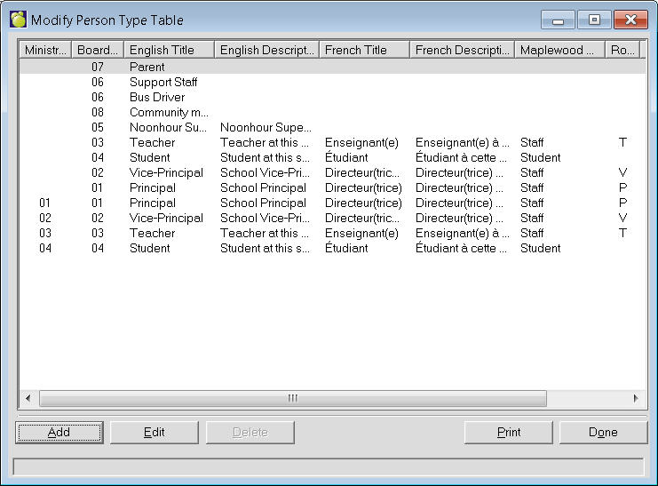Click the horizontal scrollbar thumb
Viewport: 658px width, 486px height.
(292, 399)
